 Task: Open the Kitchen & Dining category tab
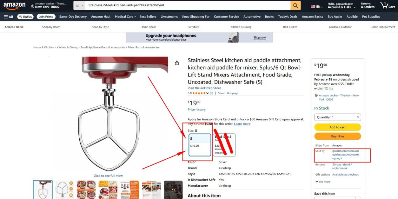point(241,27)
